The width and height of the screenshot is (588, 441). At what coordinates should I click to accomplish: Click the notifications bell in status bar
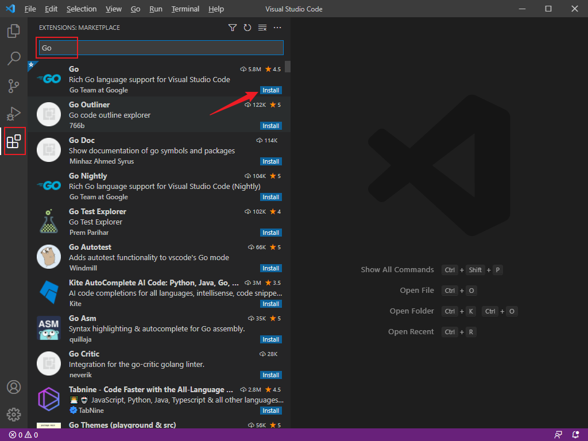[x=575, y=435]
